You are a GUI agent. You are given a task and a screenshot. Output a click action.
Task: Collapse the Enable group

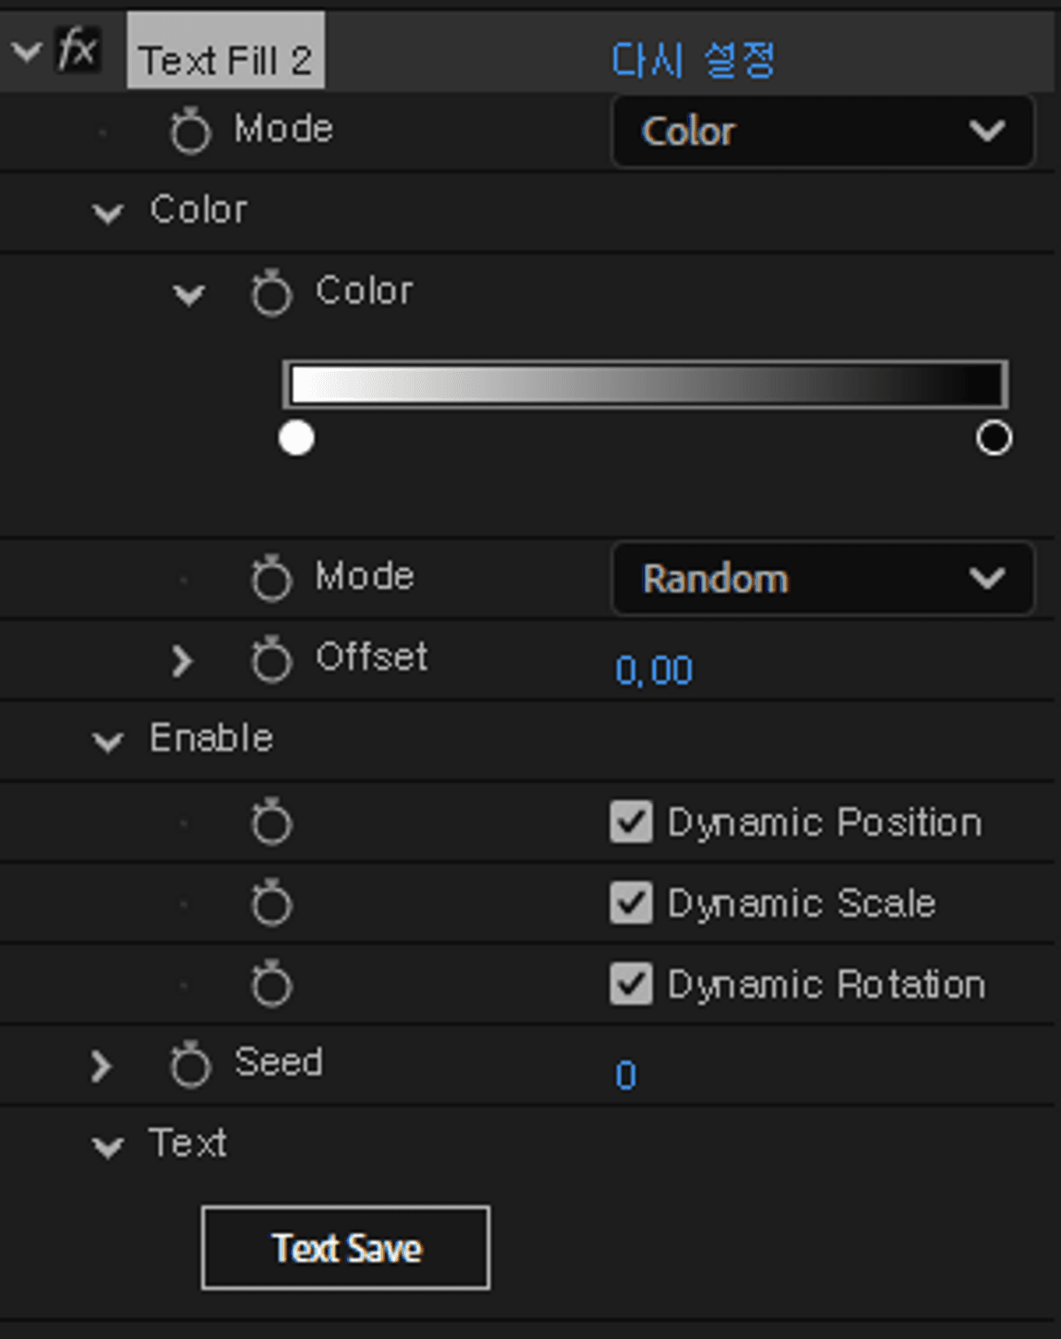[x=108, y=741]
